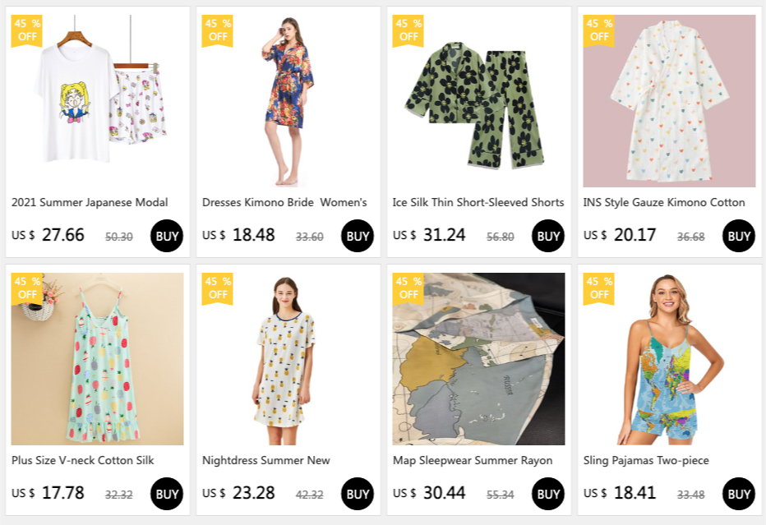The image size is (766, 525).
Task: Buy the Plus Size V-neck Cotton Silk dress
Action: point(167,494)
